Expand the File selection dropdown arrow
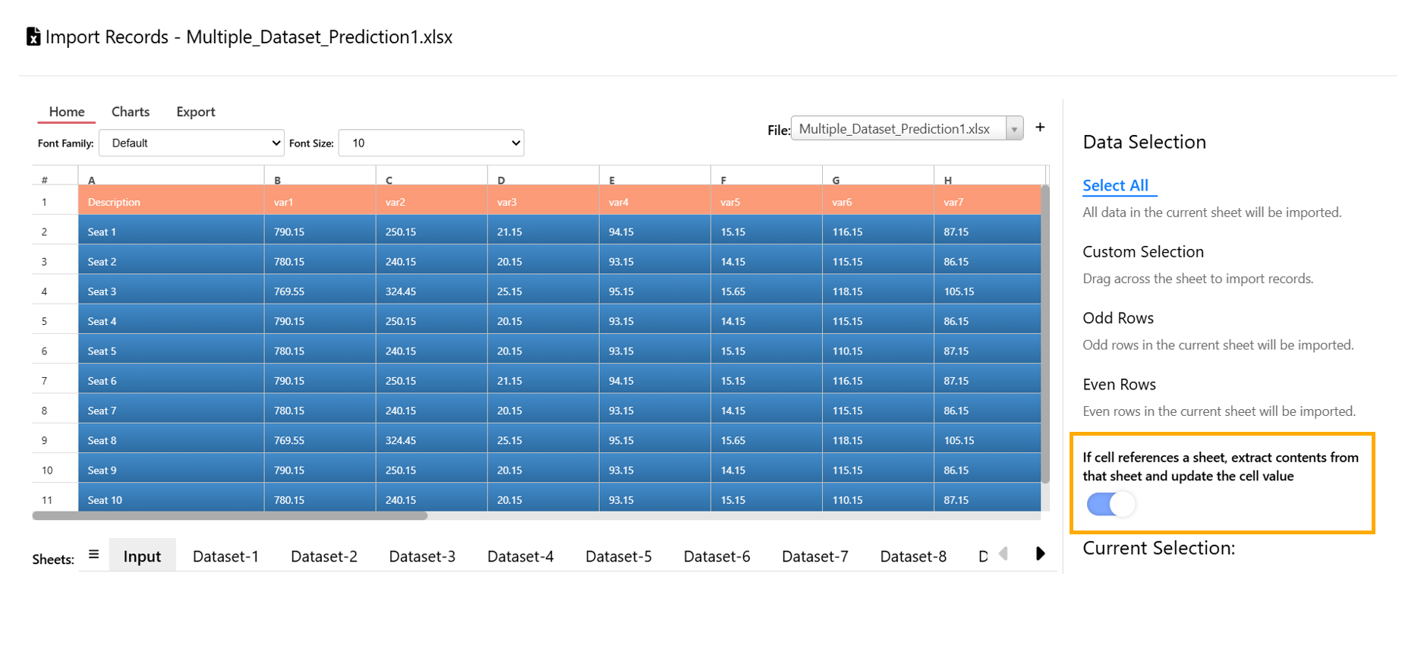 pos(1014,129)
